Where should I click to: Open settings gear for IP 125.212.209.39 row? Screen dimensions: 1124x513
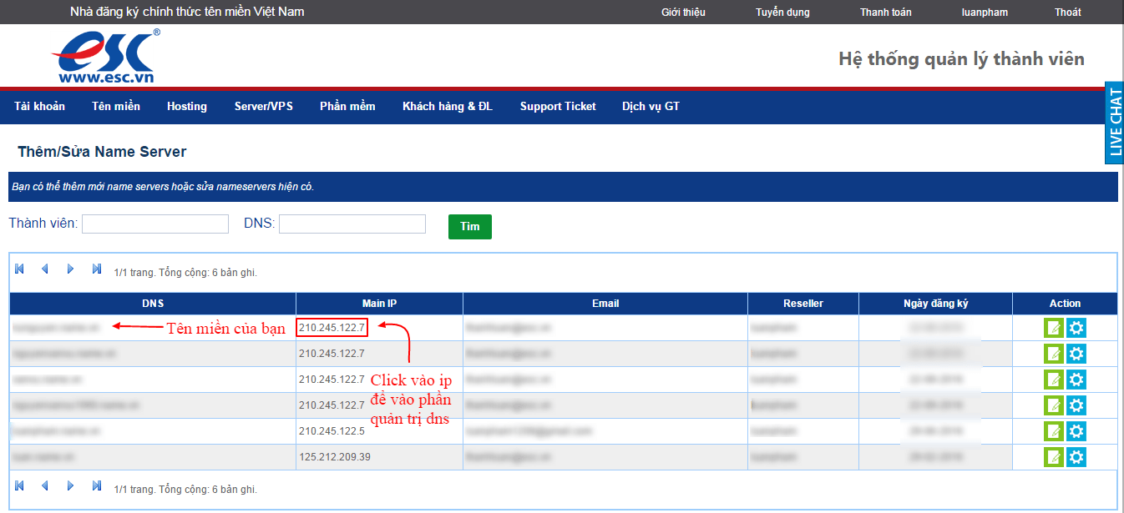[x=1076, y=457]
